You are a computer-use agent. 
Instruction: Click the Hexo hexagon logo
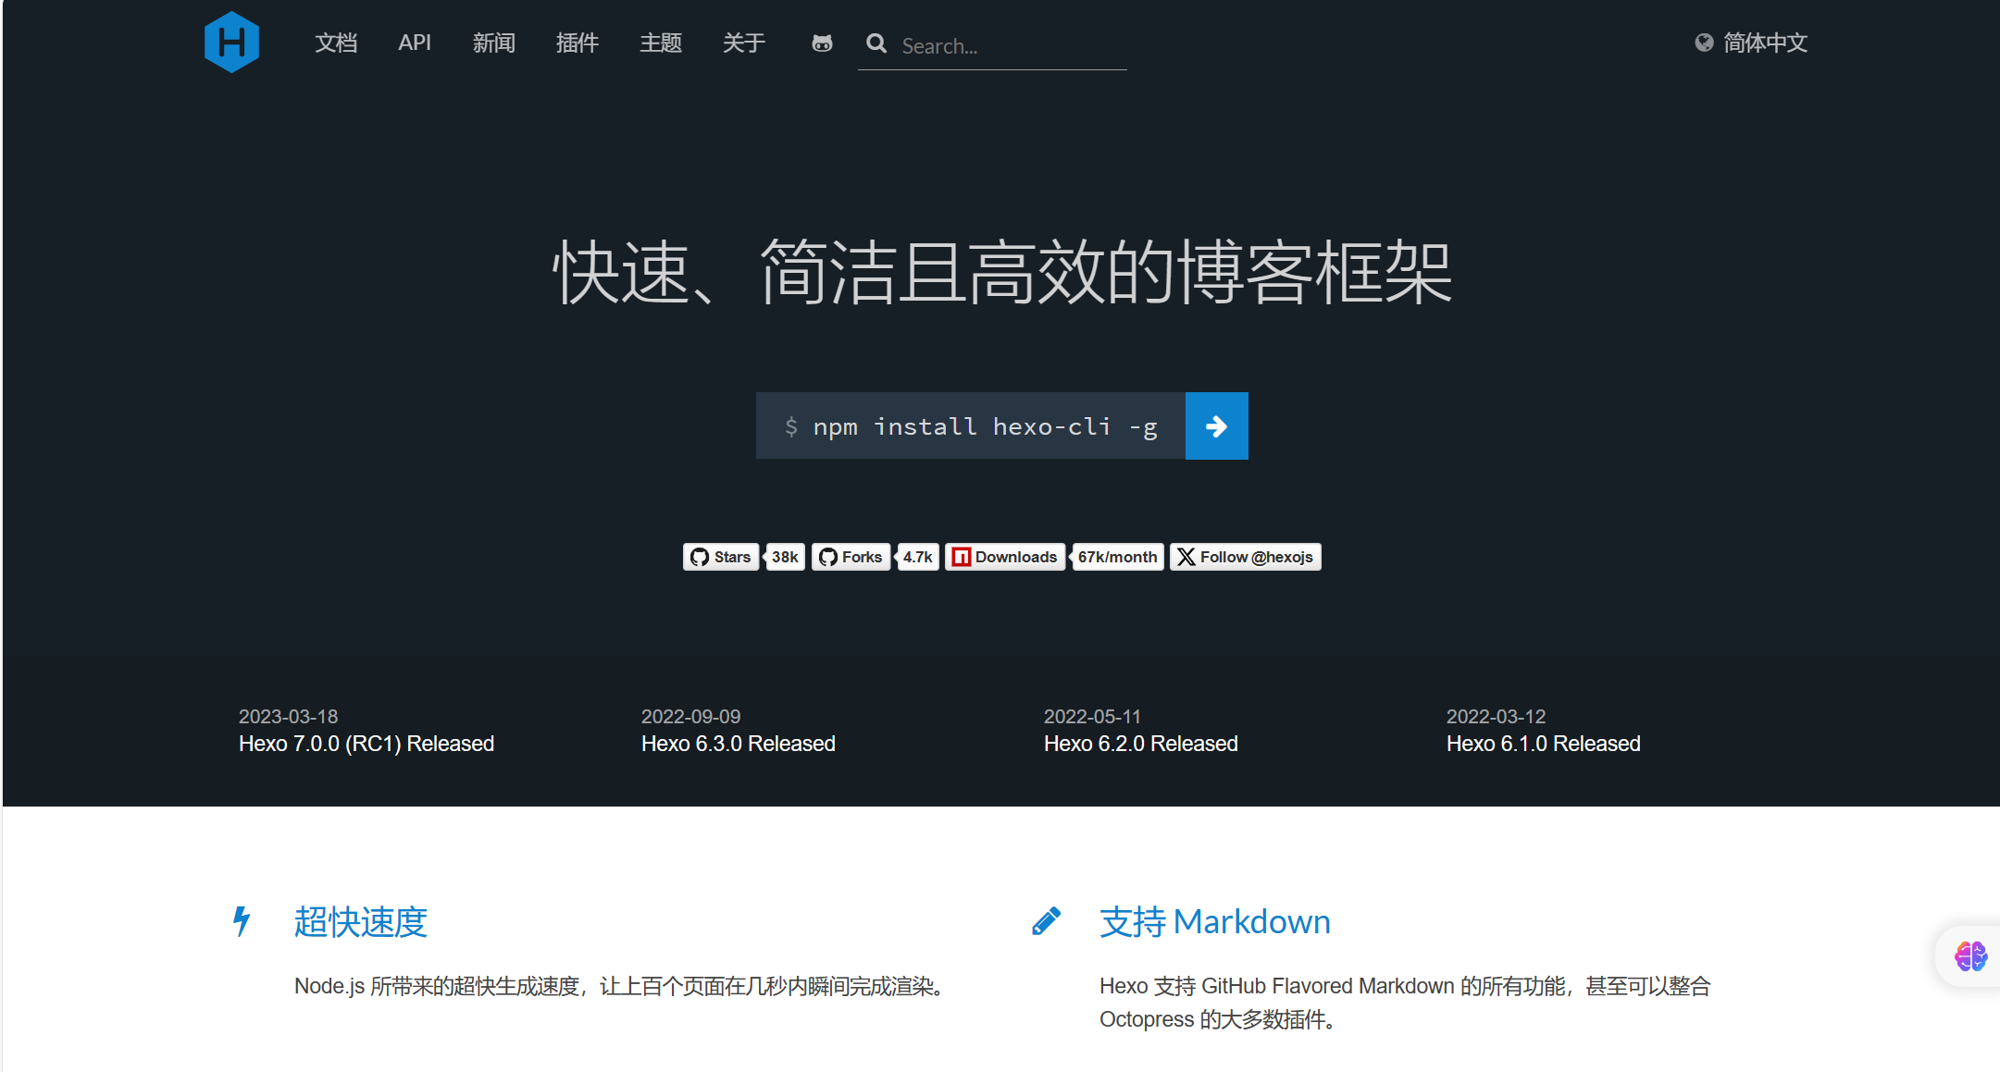(231, 43)
